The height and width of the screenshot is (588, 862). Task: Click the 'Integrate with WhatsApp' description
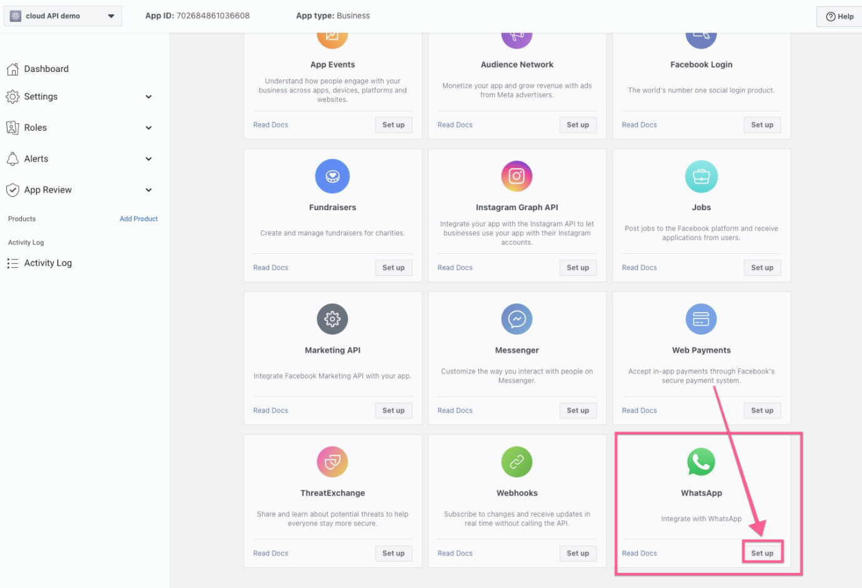(x=701, y=519)
